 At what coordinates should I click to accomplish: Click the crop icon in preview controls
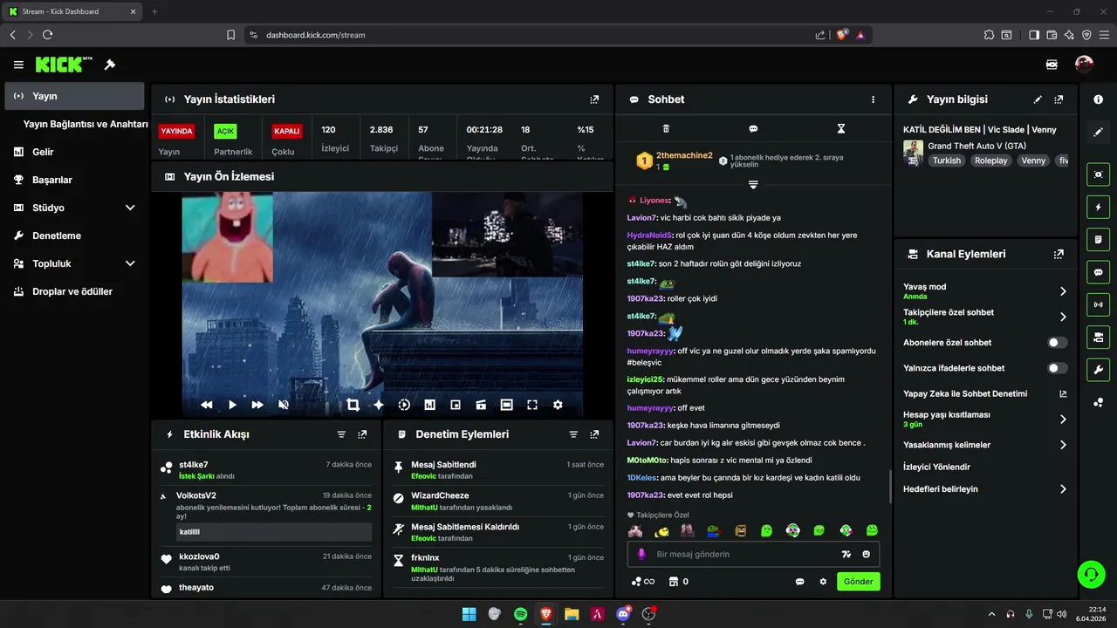[353, 405]
